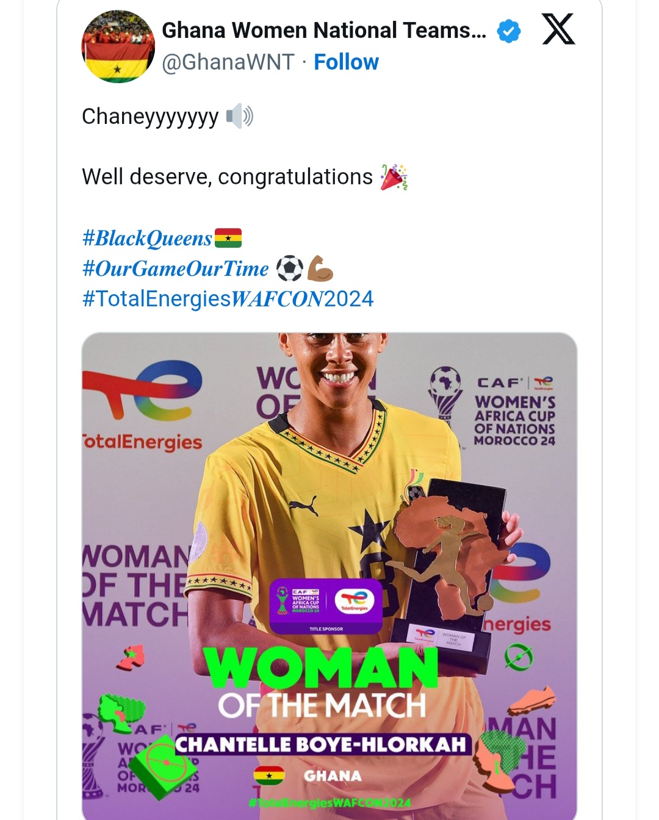Follow the GhanaWNT account

346,62
